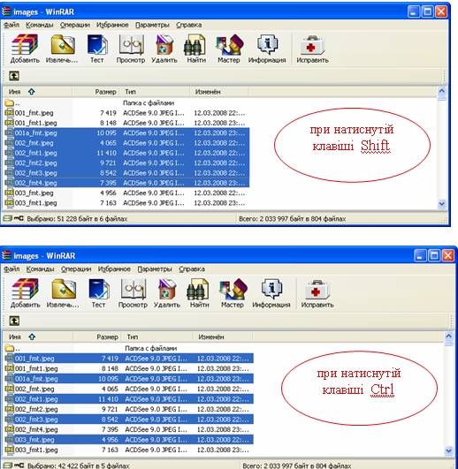
Task: Maximize the top WinRAR window
Action: point(427,11)
